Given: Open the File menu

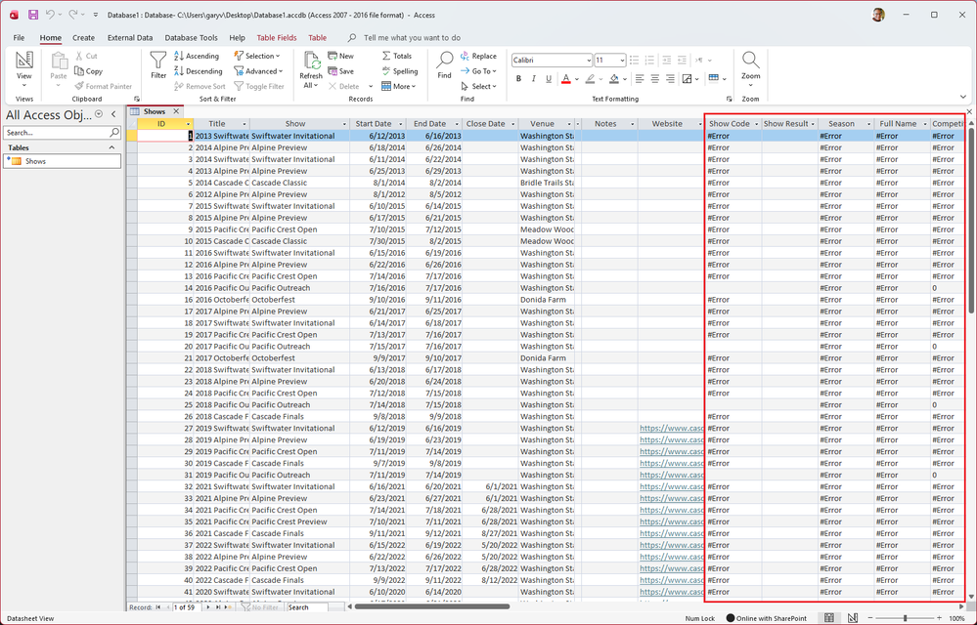Looking at the screenshot, I should coord(19,37).
